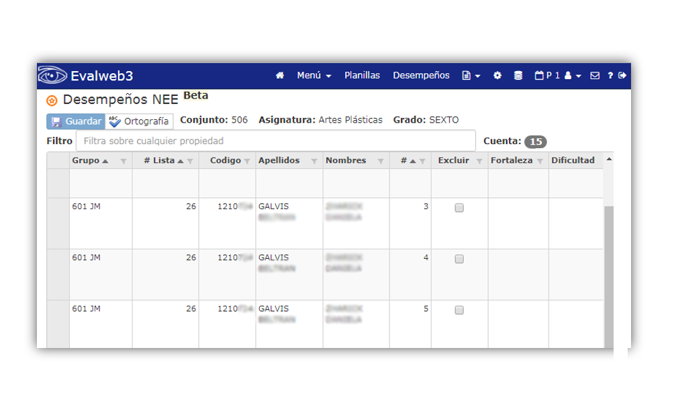
Task: Open the settings gear icon
Action: click(x=497, y=76)
